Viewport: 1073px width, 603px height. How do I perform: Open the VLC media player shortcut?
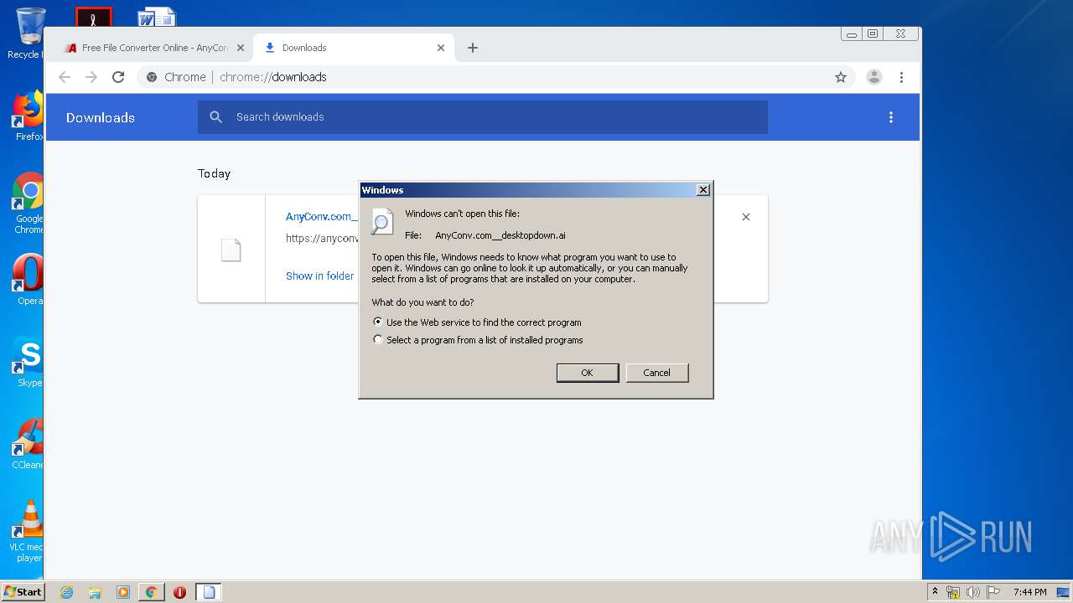pos(28,532)
